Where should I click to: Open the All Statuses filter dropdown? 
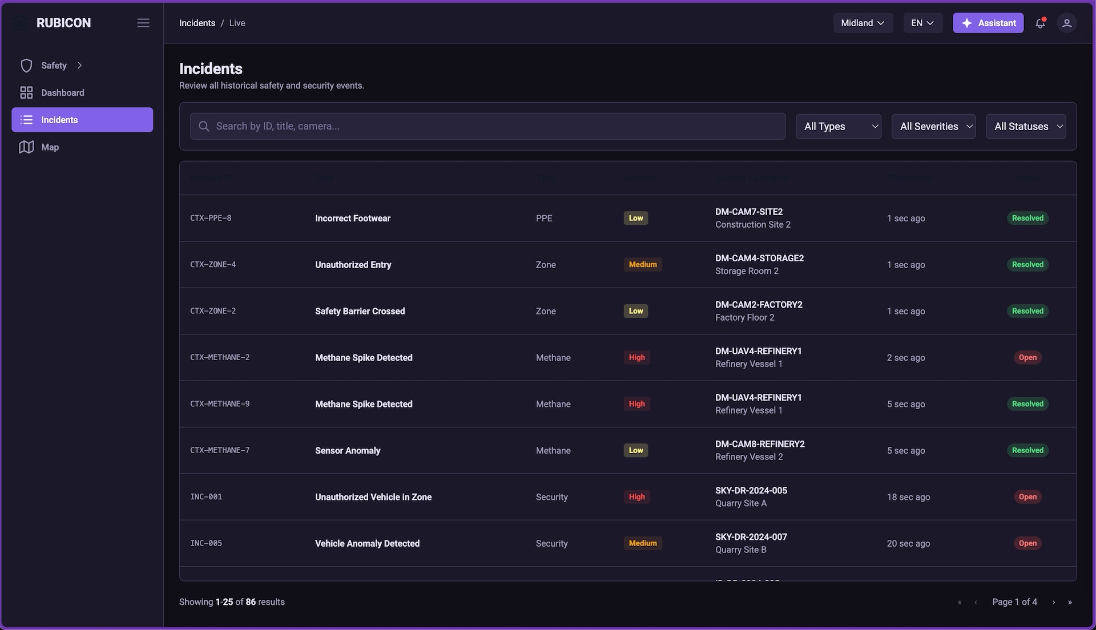pyautogui.click(x=1026, y=126)
